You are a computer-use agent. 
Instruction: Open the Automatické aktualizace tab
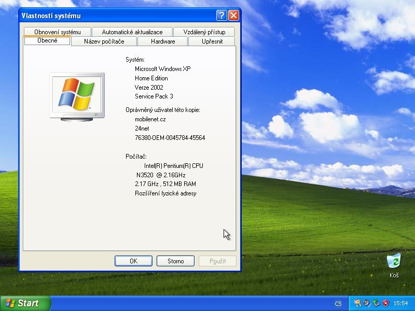[x=132, y=32]
